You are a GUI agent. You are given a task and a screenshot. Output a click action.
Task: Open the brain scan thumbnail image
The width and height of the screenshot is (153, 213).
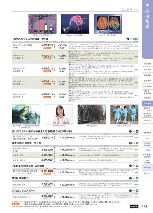point(108,24)
